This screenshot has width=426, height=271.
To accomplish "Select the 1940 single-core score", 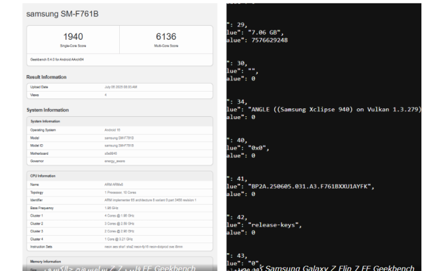I will (x=73, y=37).
